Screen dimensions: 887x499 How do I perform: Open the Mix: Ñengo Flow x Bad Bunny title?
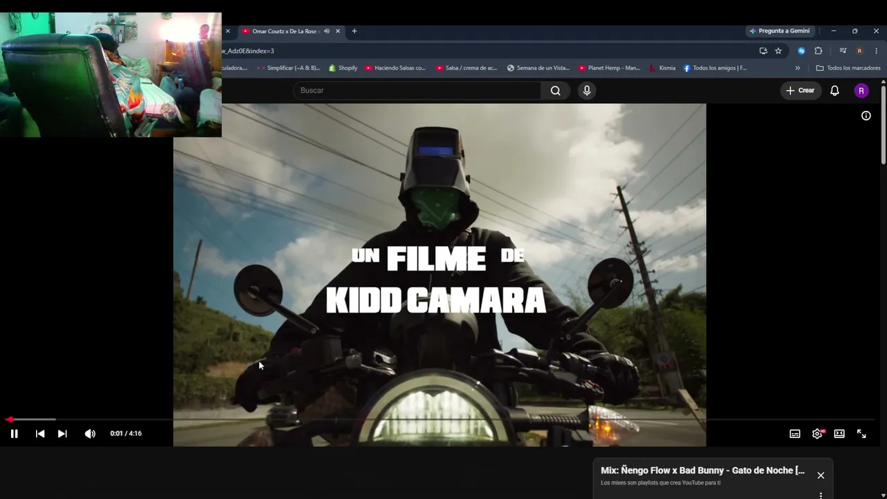[x=703, y=471]
